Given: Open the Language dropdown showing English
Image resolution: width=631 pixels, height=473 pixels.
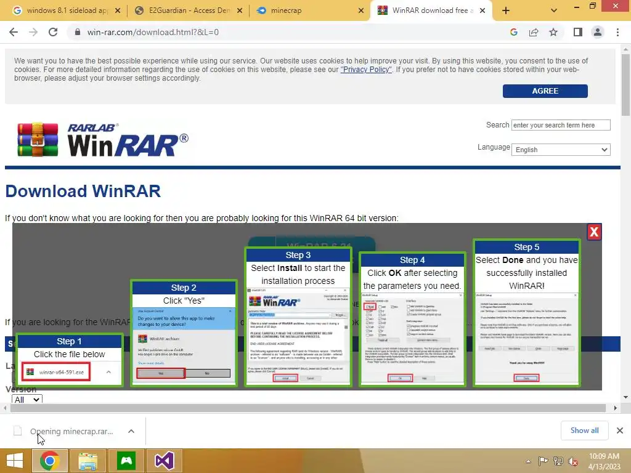Looking at the screenshot, I should pos(561,150).
